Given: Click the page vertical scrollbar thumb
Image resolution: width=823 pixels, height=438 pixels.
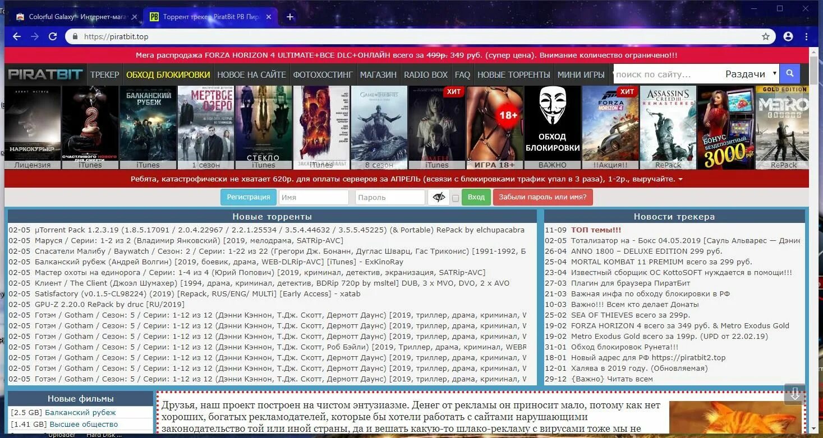Looking at the screenshot, I should tap(814, 70).
